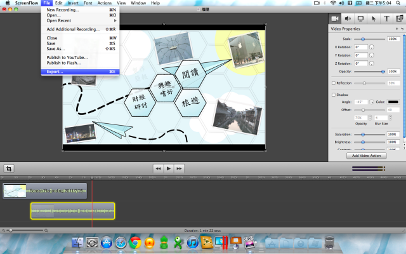This screenshot has height=254, width=406.
Task: Click the Scale slider
Action: point(369,39)
